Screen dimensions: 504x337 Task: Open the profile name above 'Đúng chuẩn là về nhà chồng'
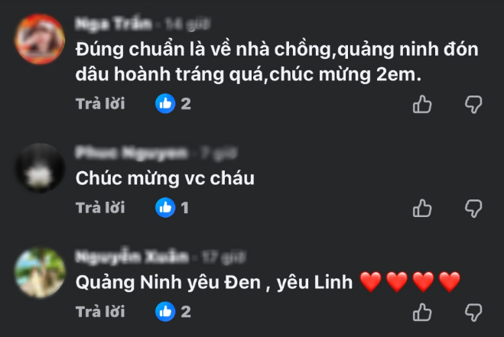(113, 24)
